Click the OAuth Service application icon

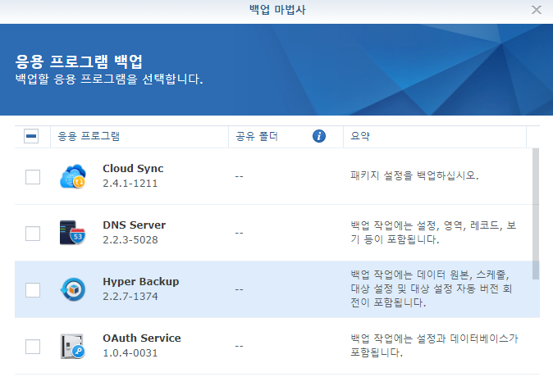point(73,346)
